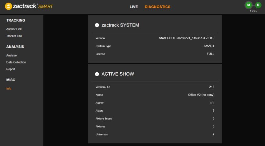
Task: Click the zactrack SYSTEM heading
Action: point(120,25)
